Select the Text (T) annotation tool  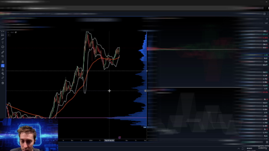coord(3,43)
